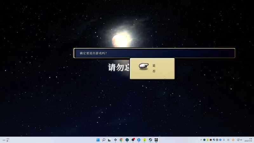Select the active game icon on taskbar
This screenshot has width=254, height=143.
[156, 140]
